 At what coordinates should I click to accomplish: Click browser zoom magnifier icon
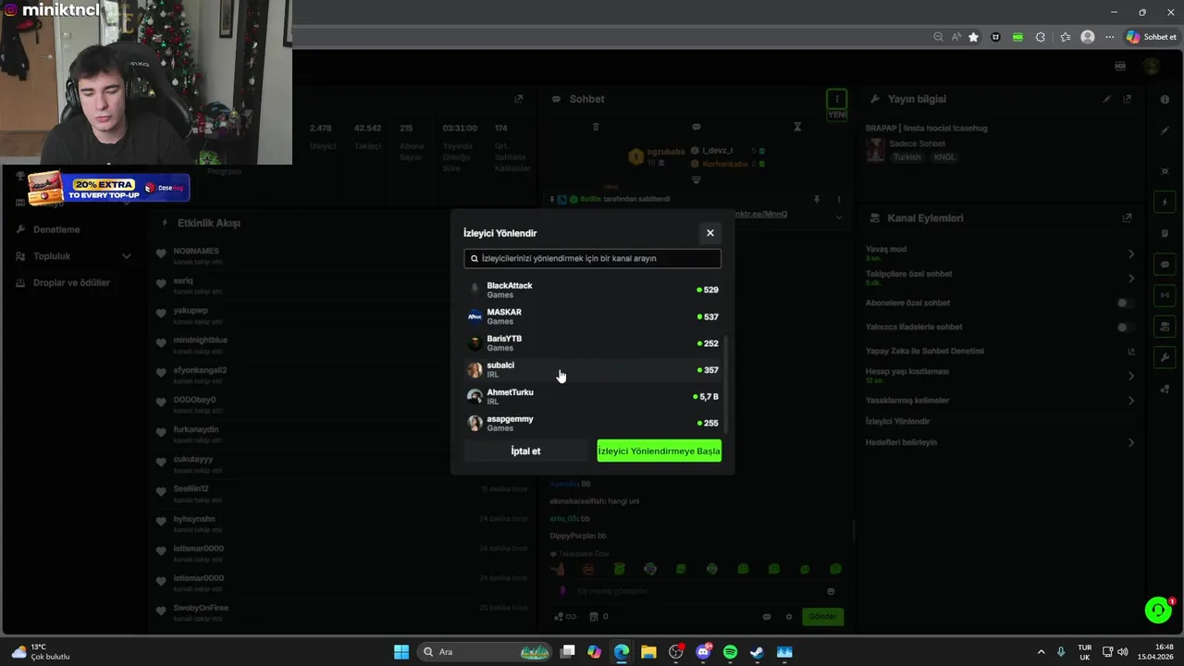pyautogui.click(x=938, y=37)
